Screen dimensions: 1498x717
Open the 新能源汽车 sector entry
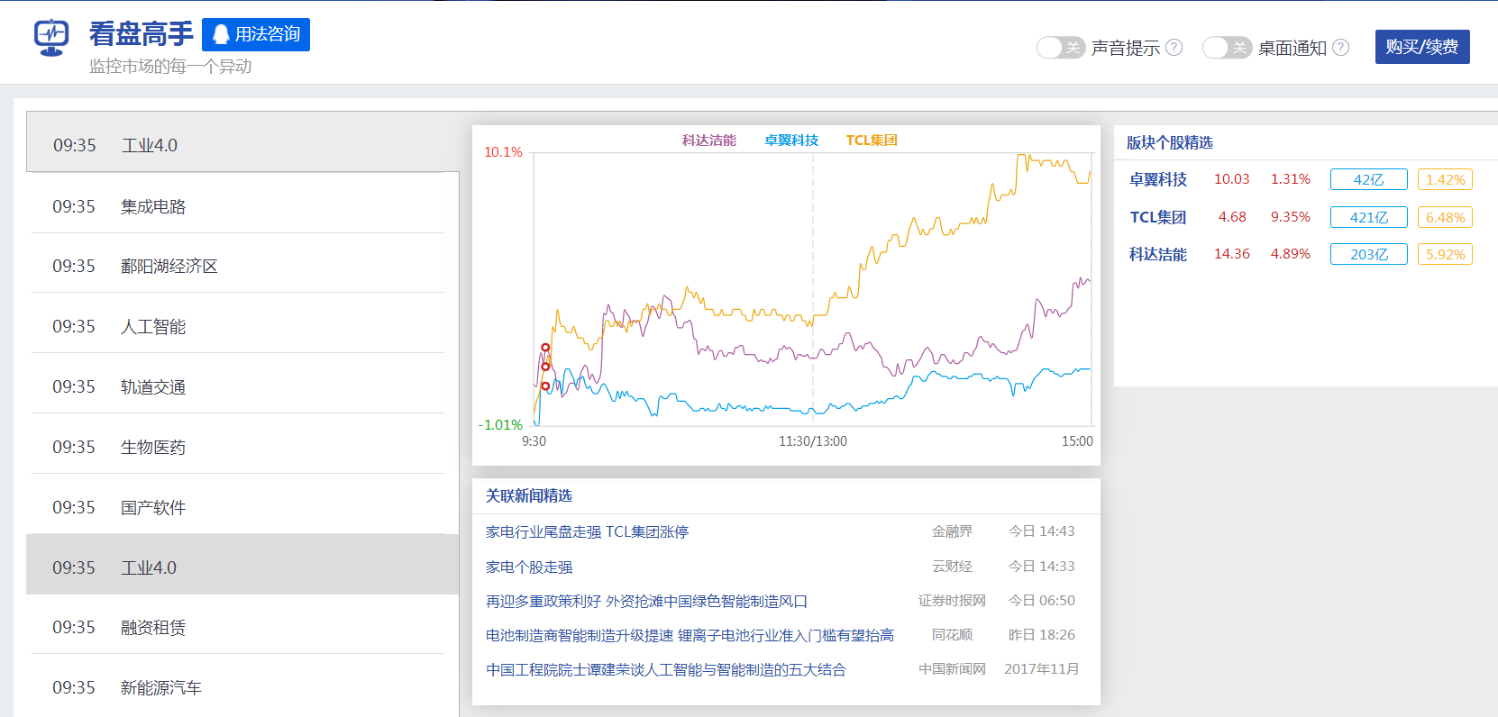[160, 688]
